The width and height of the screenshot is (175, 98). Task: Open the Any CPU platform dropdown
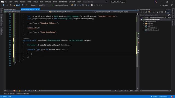coord(45,5)
